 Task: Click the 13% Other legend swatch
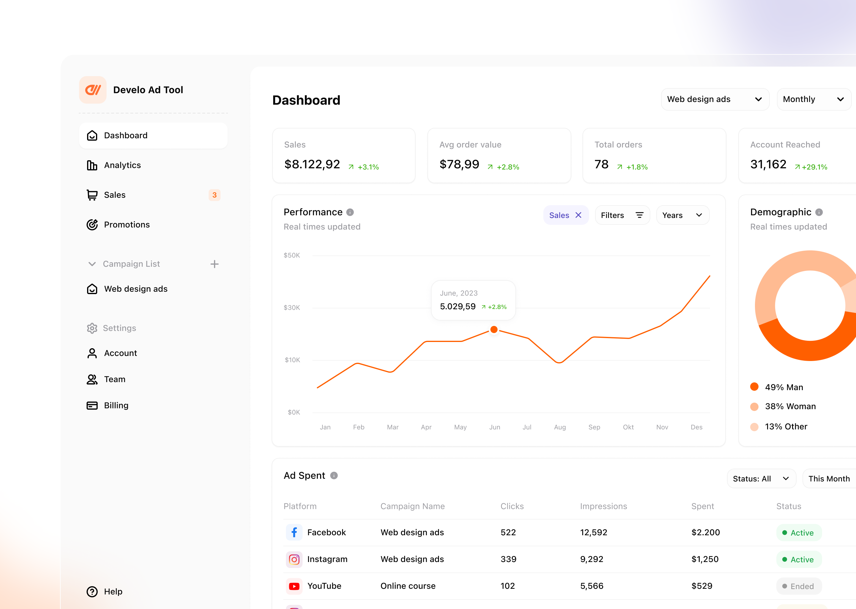click(754, 427)
